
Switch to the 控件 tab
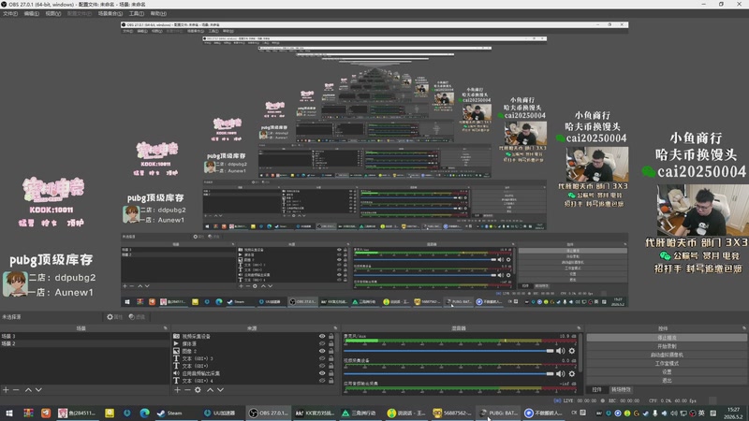coord(596,389)
